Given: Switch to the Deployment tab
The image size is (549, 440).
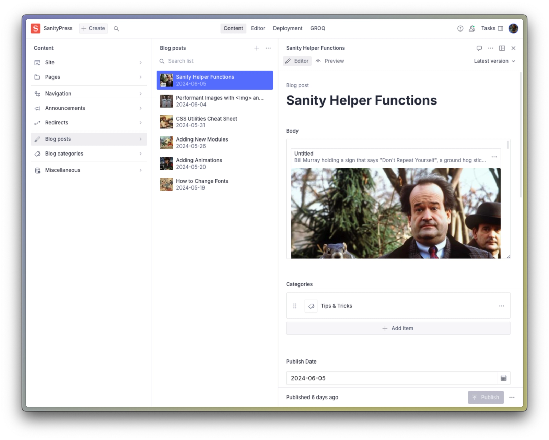Looking at the screenshot, I should point(288,28).
